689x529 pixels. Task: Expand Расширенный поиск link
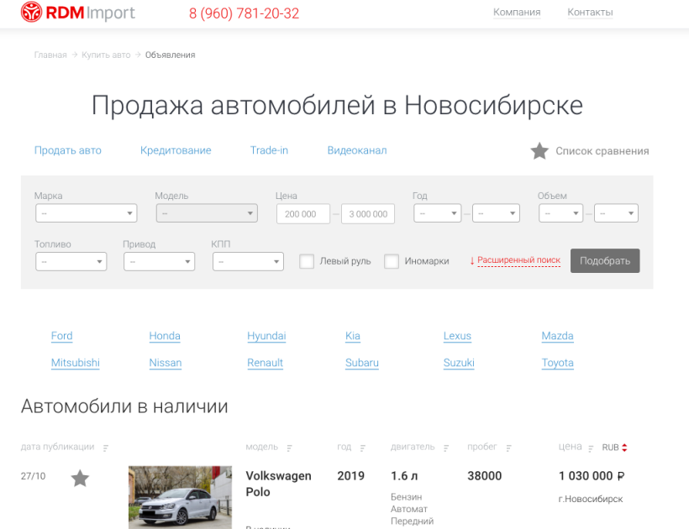pyautogui.click(x=518, y=260)
